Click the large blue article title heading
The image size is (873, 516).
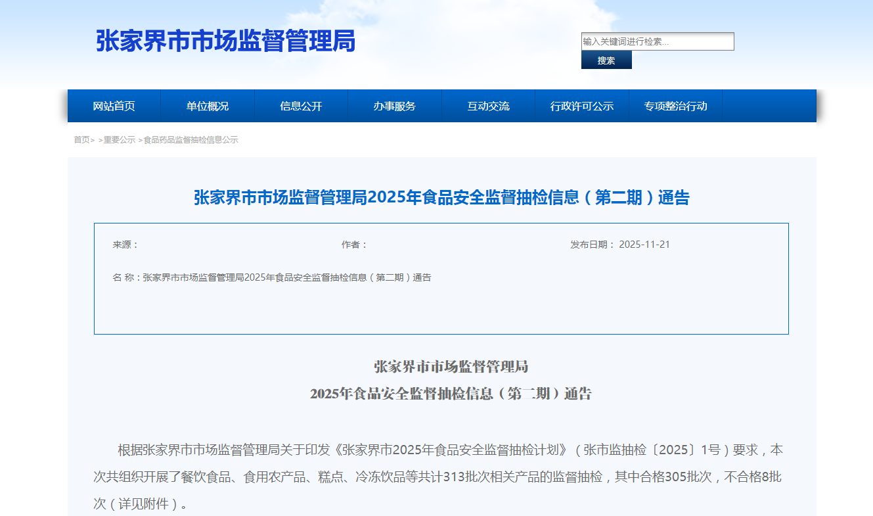click(441, 197)
